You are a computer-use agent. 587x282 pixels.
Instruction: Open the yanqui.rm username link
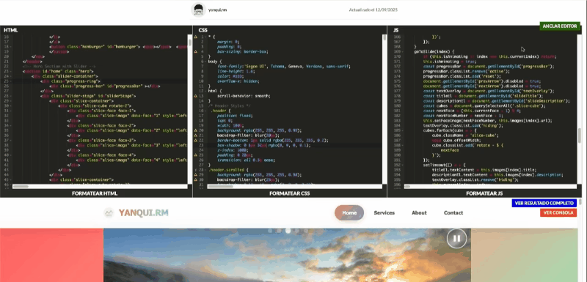point(217,10)
